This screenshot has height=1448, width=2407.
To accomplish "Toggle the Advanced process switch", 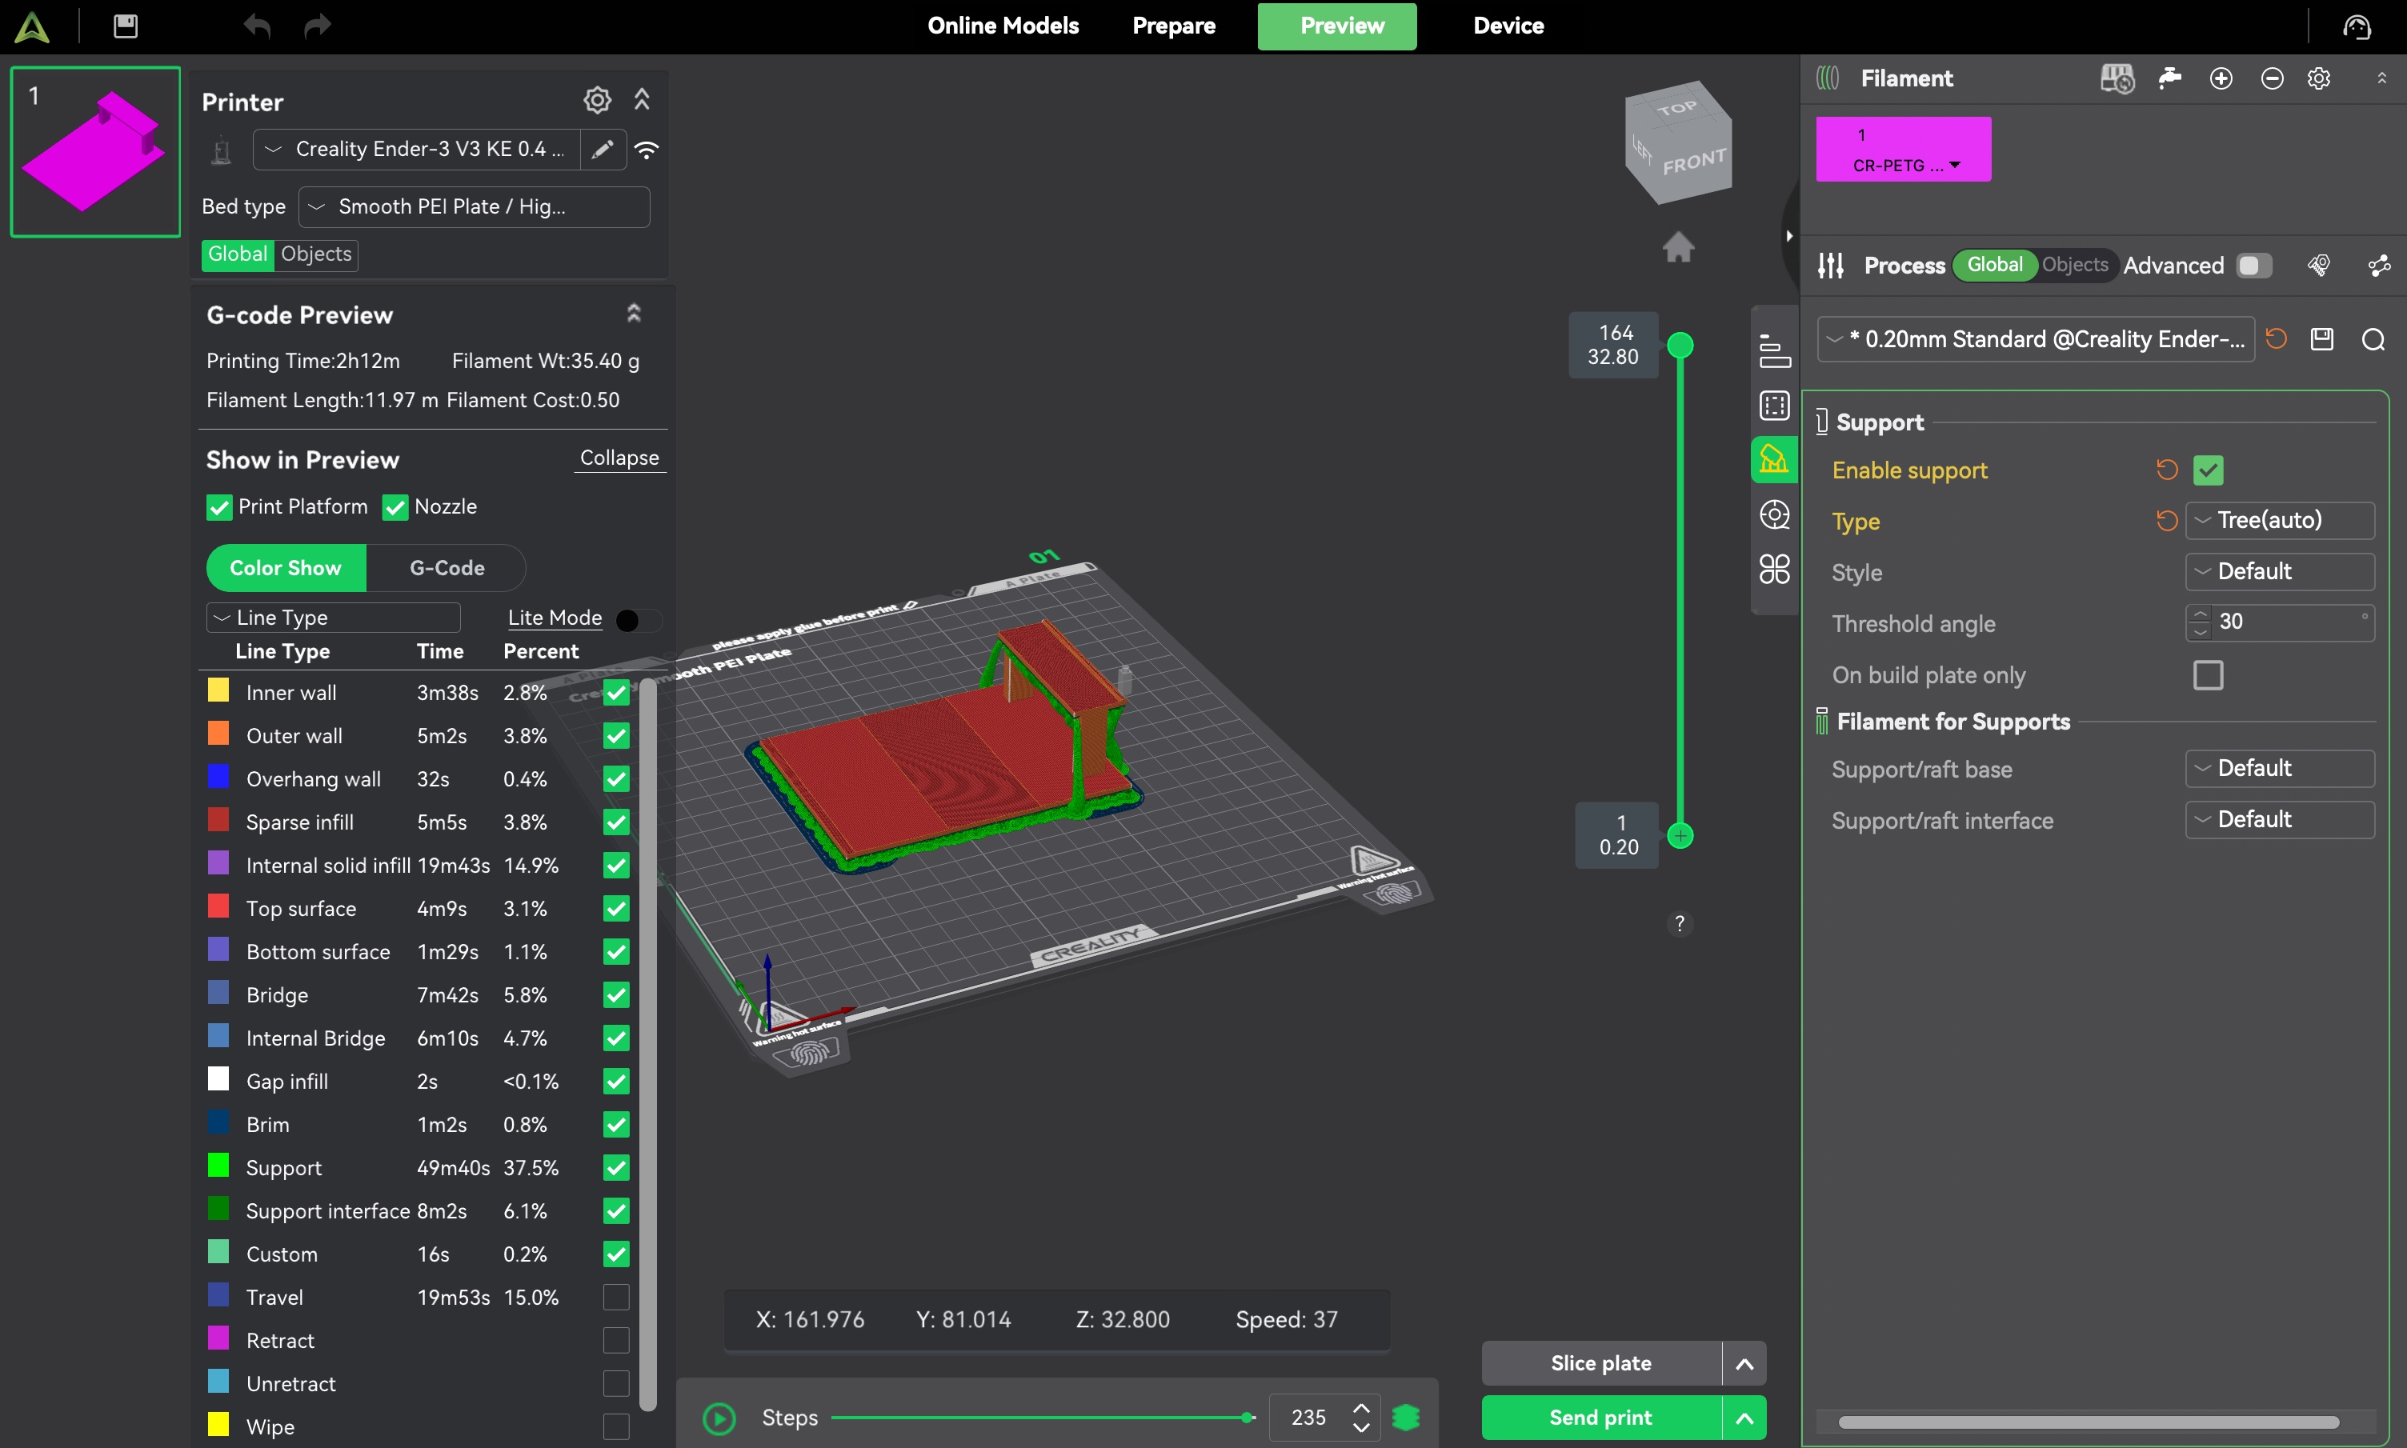I will pos(2254,266).
